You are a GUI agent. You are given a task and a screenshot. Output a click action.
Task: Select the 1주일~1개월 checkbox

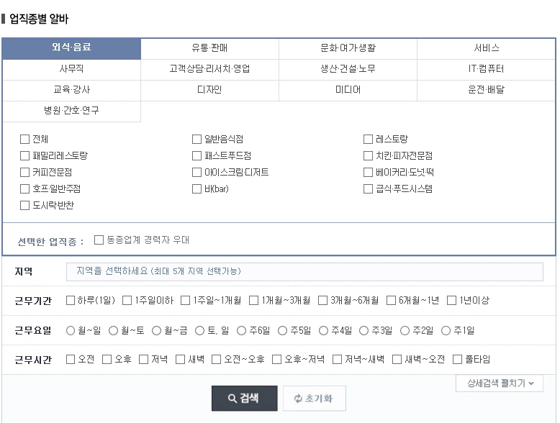186,301
